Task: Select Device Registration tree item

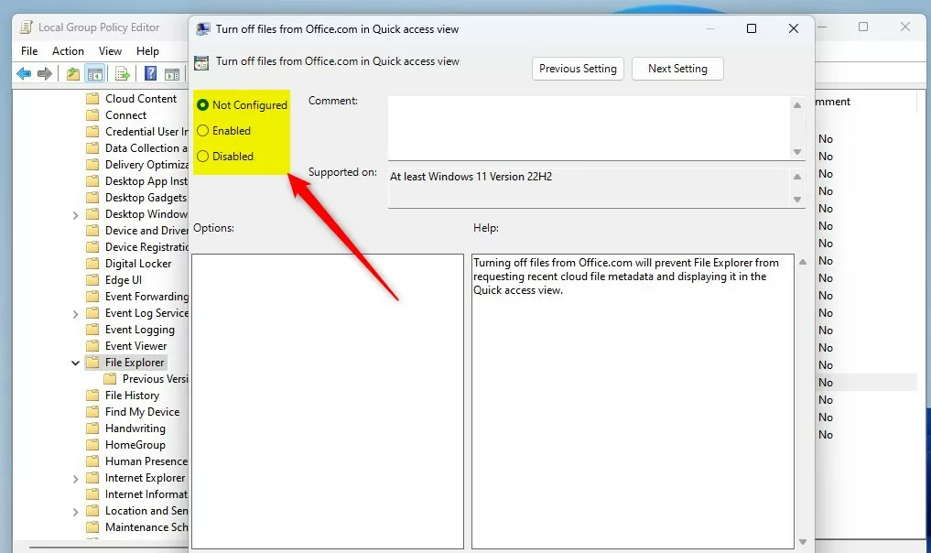Action: [x=146, y=247]
